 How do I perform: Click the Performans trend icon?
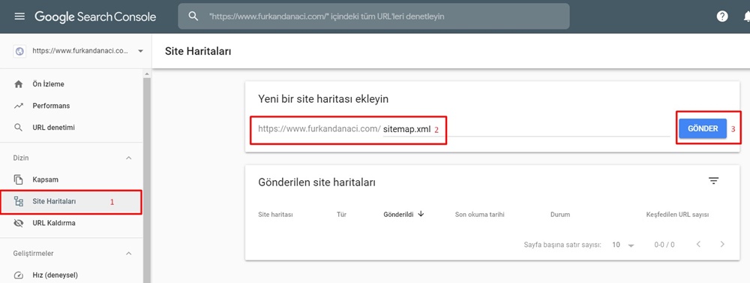(x=19, y=106)
